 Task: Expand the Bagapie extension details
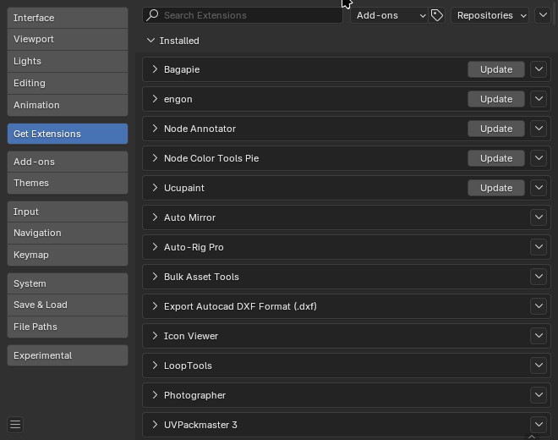pos(155,69)
